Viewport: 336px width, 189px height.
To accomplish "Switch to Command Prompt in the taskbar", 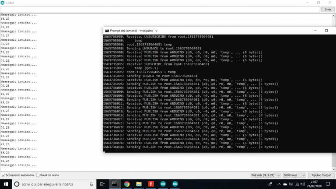I will point(115,184).
